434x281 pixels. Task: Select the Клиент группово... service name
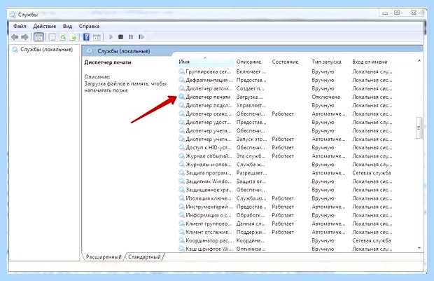pyautogui.click(x=209, y=224)
